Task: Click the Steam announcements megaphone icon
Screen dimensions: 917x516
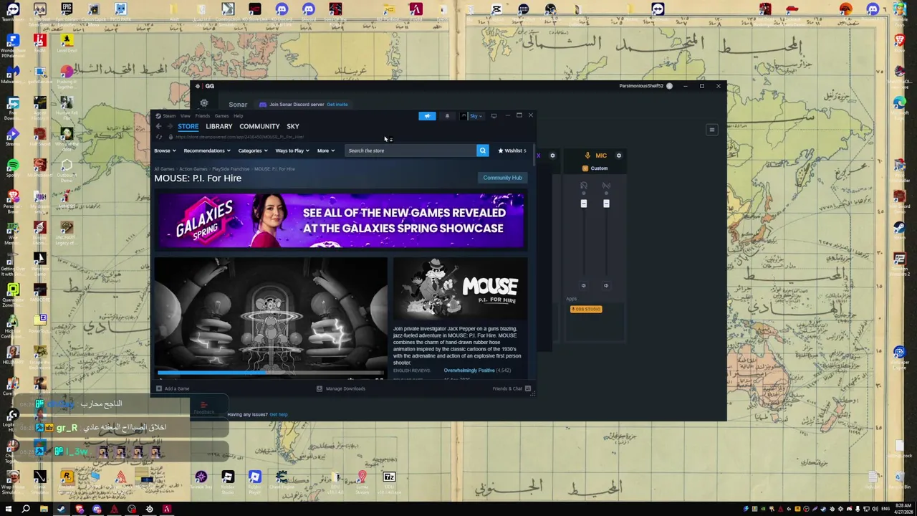Action: 427,115
